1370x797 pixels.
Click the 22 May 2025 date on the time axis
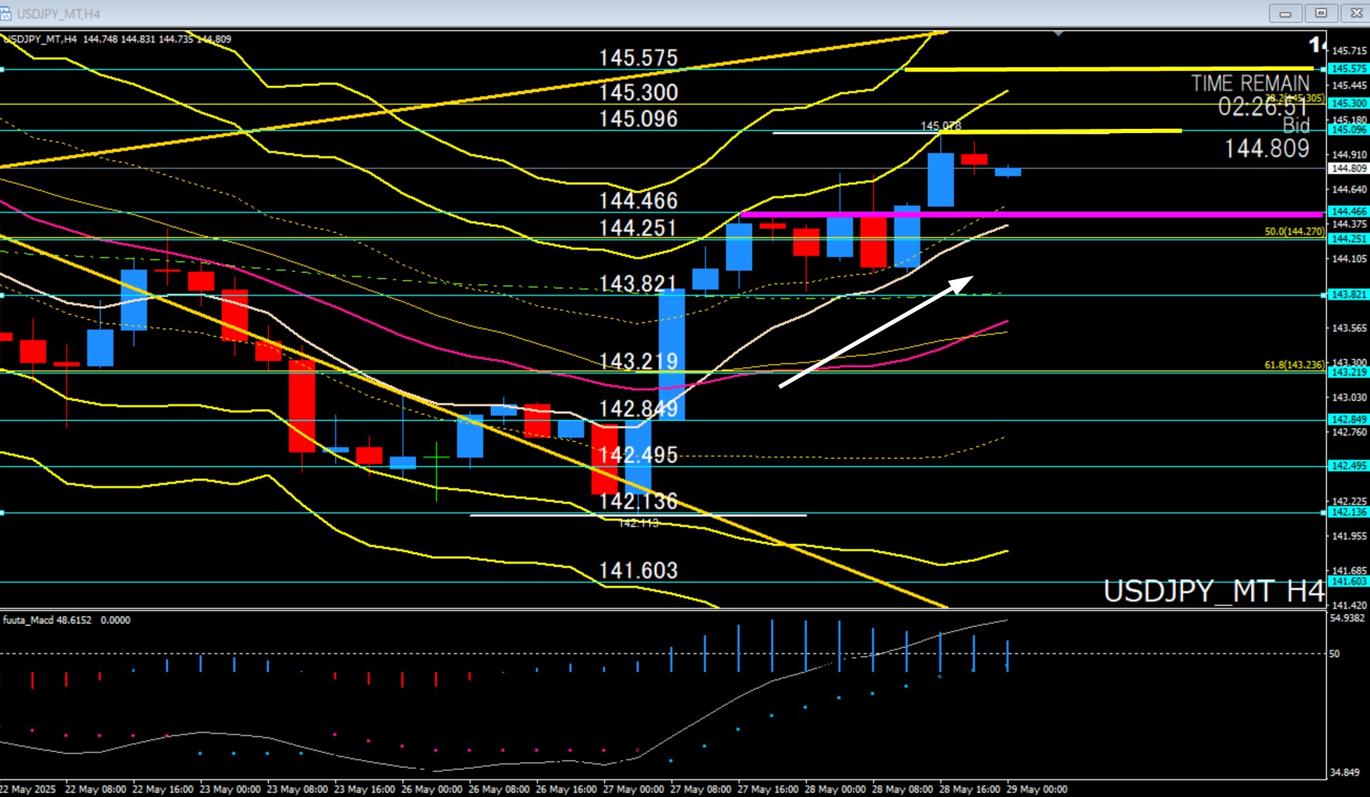pos(28,789)
